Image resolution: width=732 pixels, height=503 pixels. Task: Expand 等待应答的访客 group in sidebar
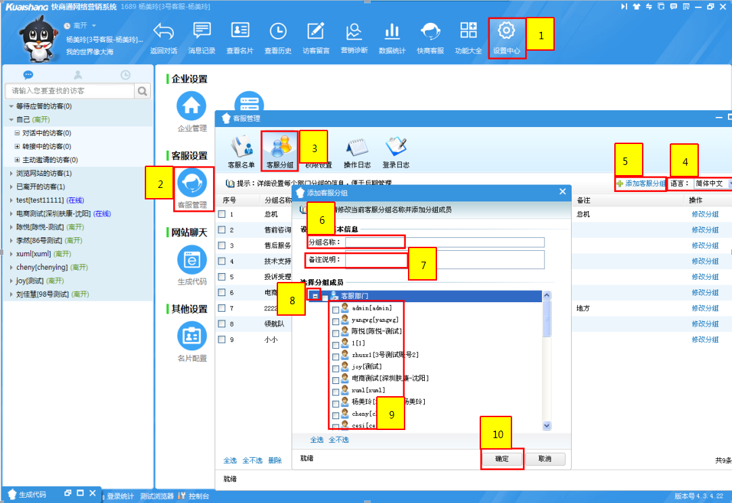click(x=11, y=107)
